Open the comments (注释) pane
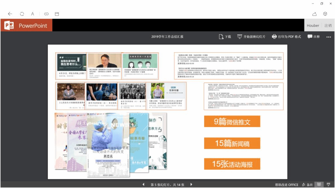 pos(313,37)
